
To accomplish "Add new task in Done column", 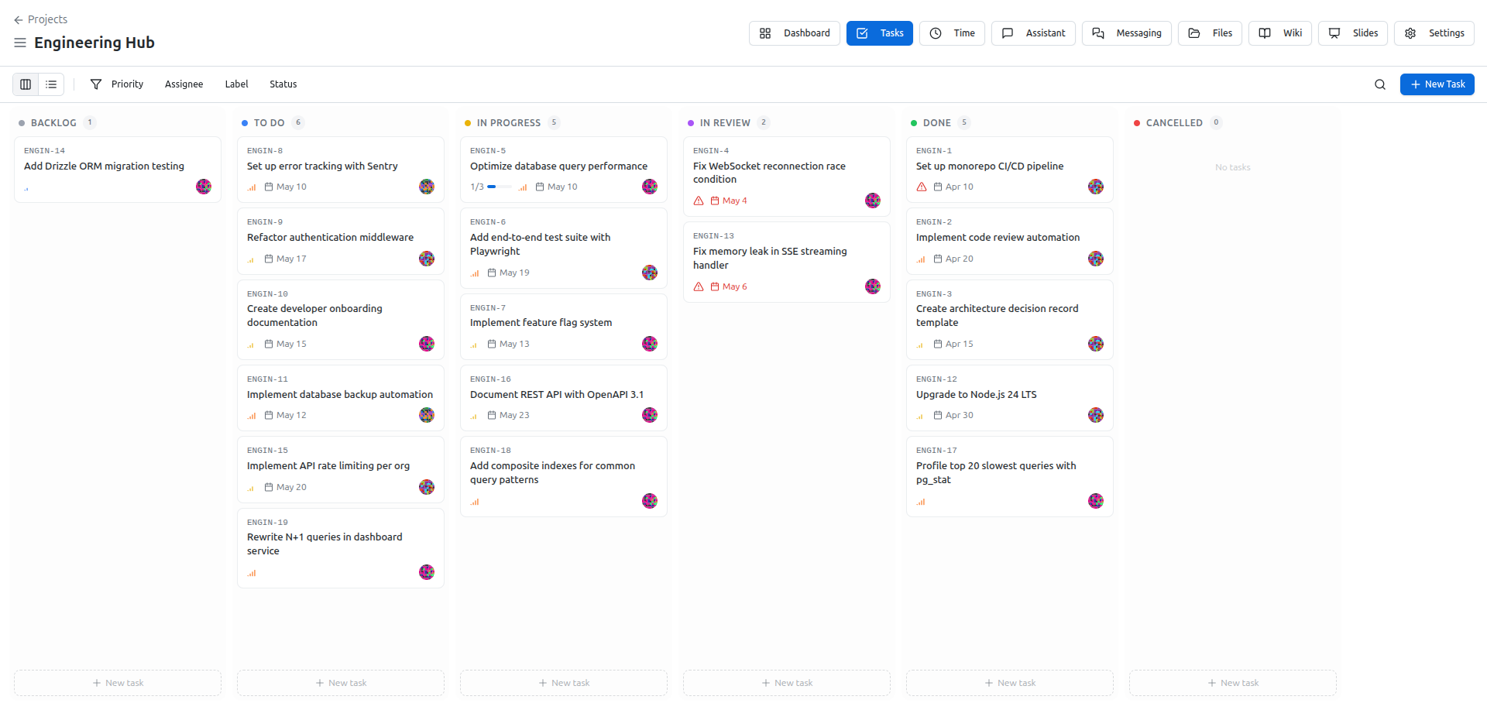I will (1010, 683).
